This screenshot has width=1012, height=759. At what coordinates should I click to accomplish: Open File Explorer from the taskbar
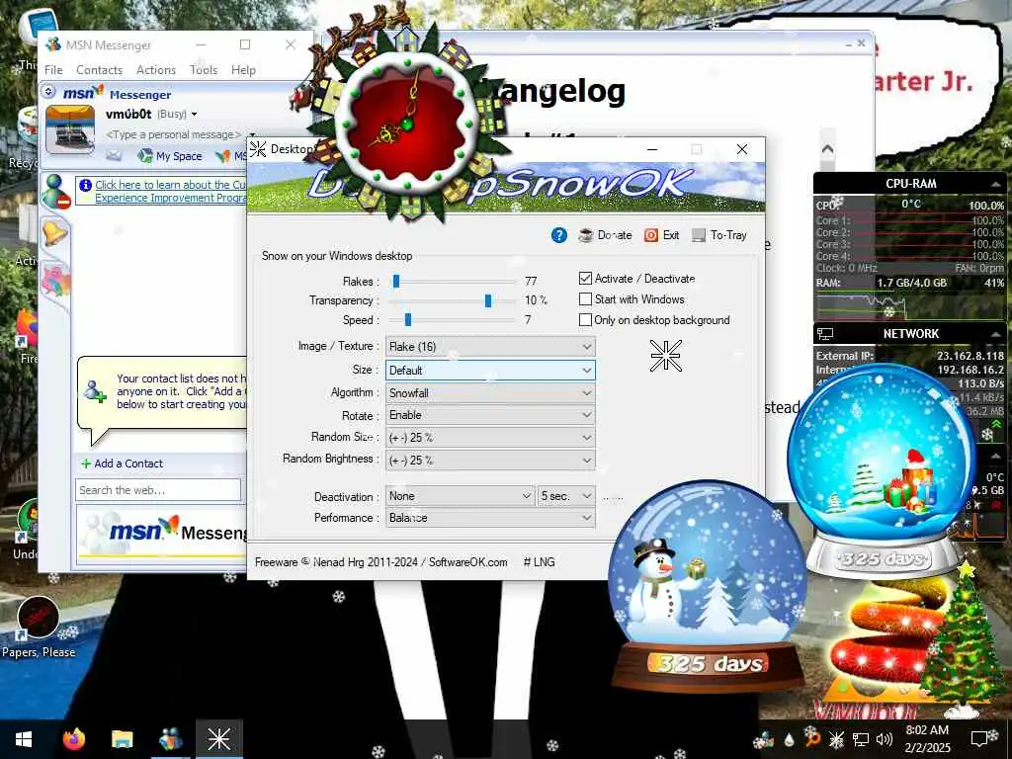(122, 739)
